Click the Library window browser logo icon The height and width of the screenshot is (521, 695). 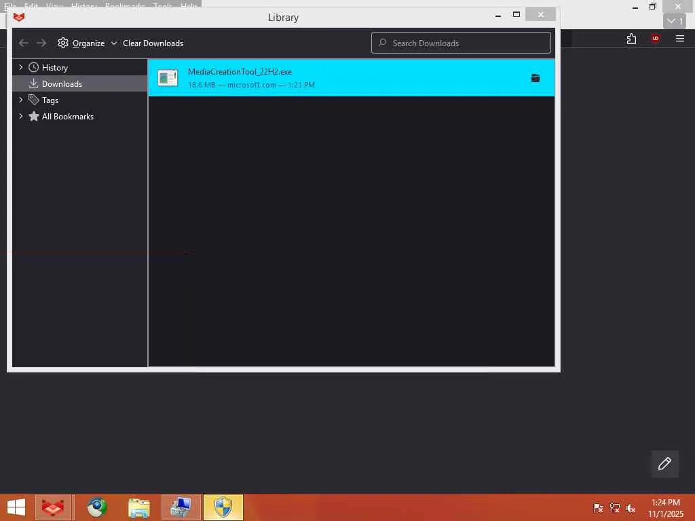(19, 17)
